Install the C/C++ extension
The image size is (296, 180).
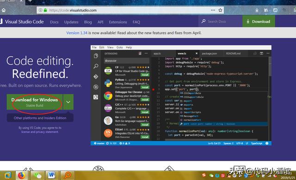(x=145, y=112)
